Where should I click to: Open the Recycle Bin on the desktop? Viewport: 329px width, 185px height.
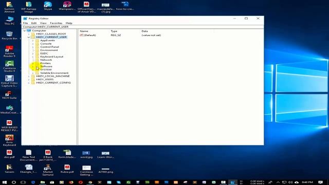(x=9, y=35)
